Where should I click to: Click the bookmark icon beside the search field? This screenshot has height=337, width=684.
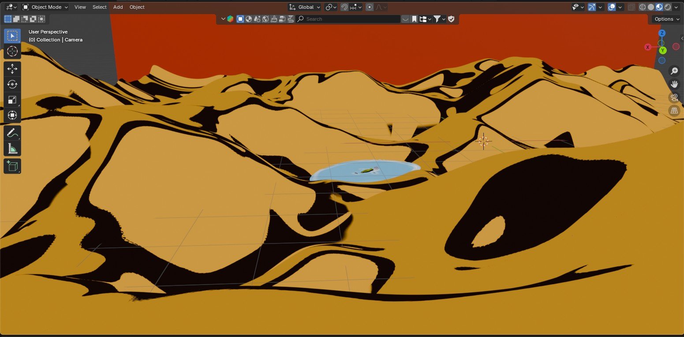point(414,19)
